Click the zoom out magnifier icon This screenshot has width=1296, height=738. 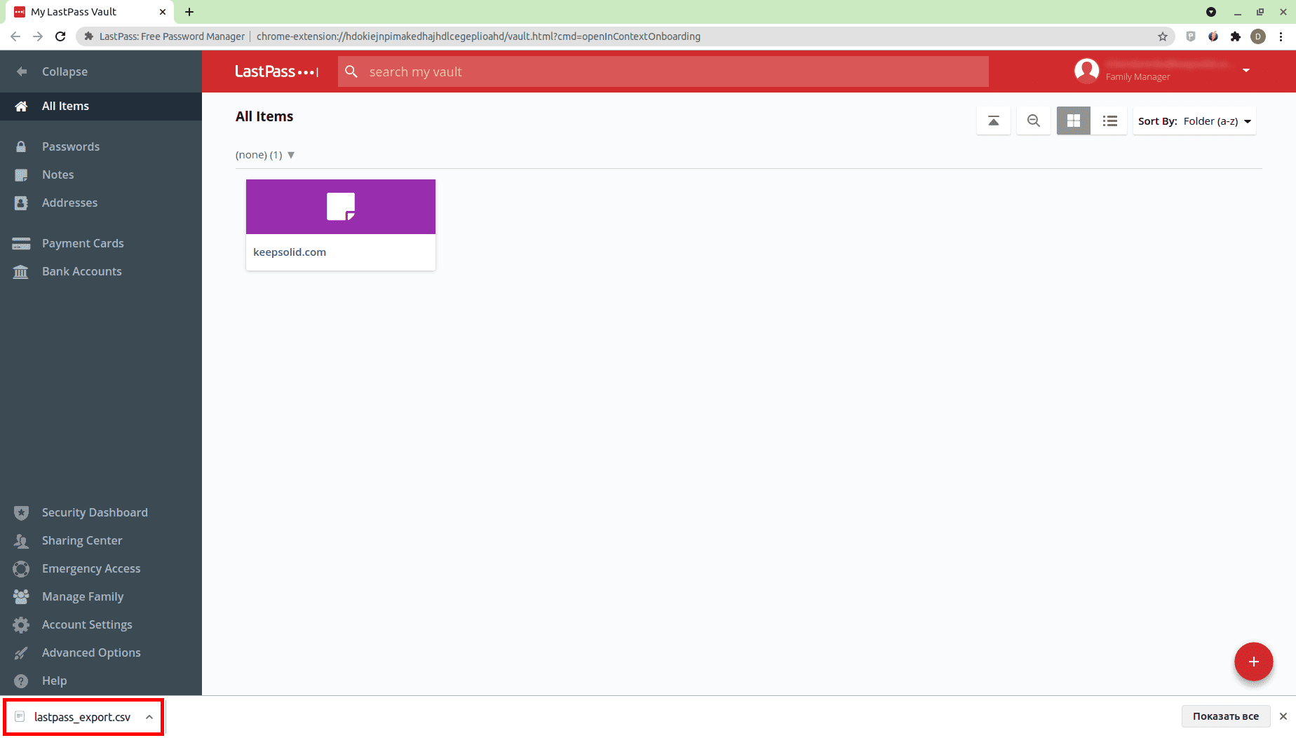pyautogui.click(x=1033, y=121)
